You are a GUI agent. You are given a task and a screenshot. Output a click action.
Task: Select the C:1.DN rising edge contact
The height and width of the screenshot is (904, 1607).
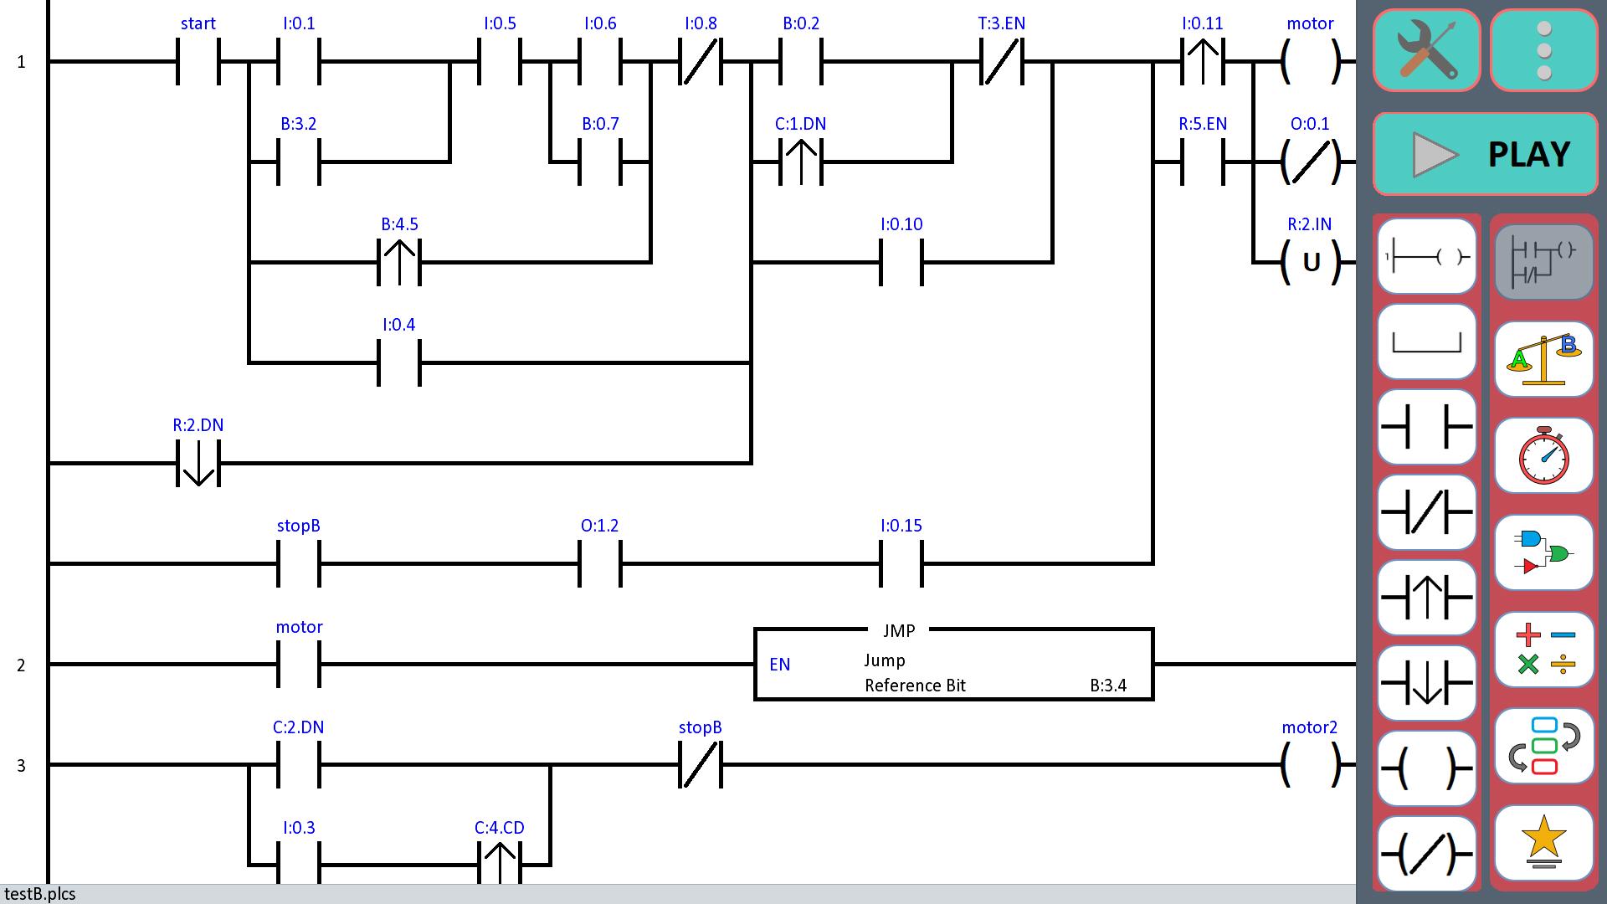point(801,162)
